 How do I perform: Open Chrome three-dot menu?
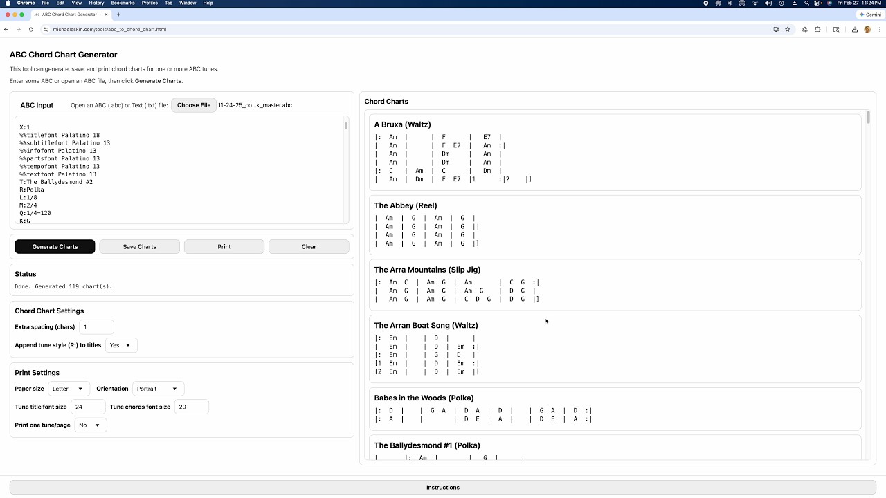coord(880,29)
